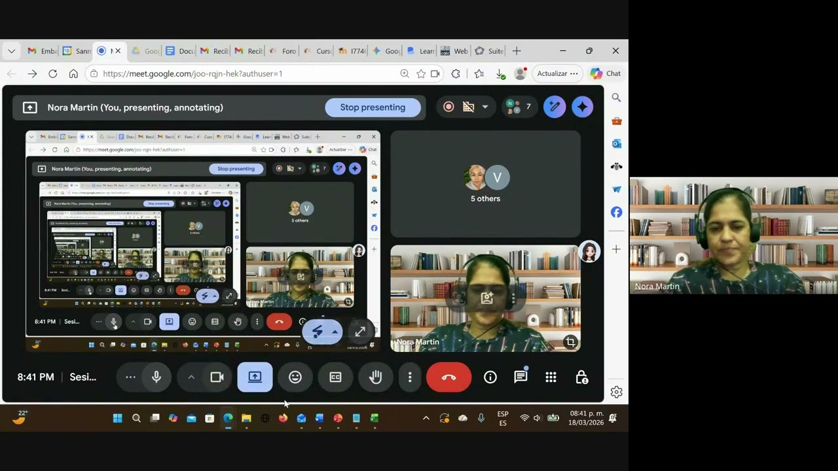Switch to the Sanm calendar tab
This screenshot has width=838, height=471.
pos(76,51)
